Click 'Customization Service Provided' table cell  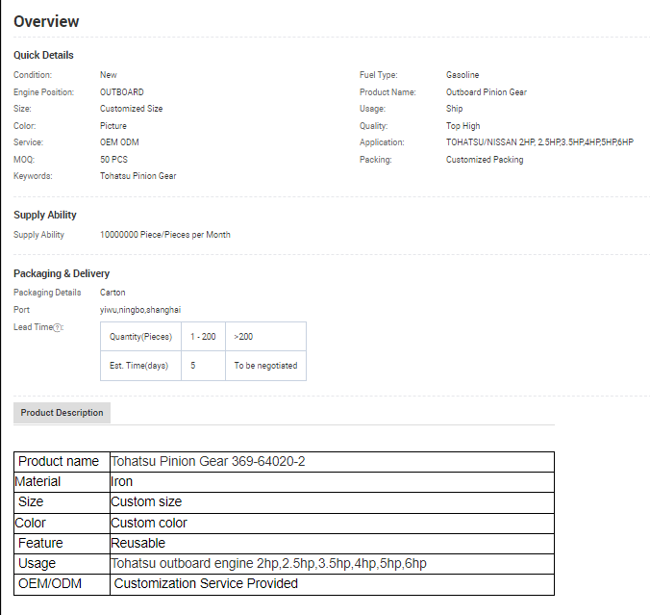click(206, 583)
